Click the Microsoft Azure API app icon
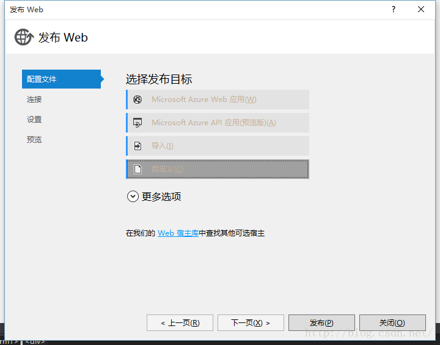The image size is (440, 345). (137, 123)
